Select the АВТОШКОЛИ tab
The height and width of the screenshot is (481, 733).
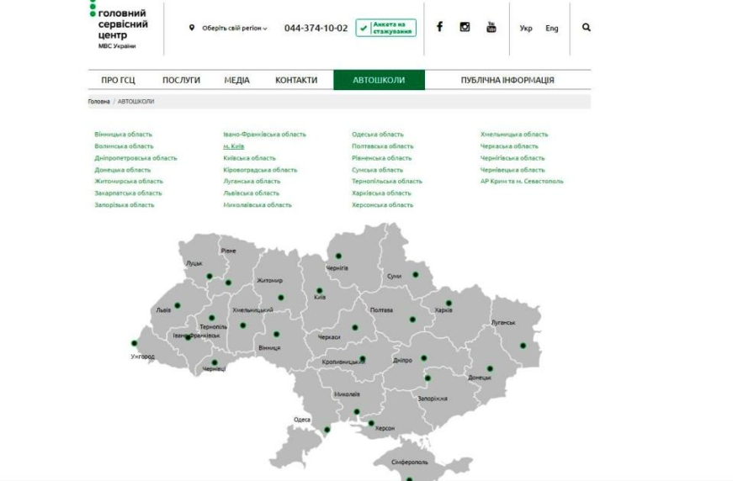[x=379, y=81]
